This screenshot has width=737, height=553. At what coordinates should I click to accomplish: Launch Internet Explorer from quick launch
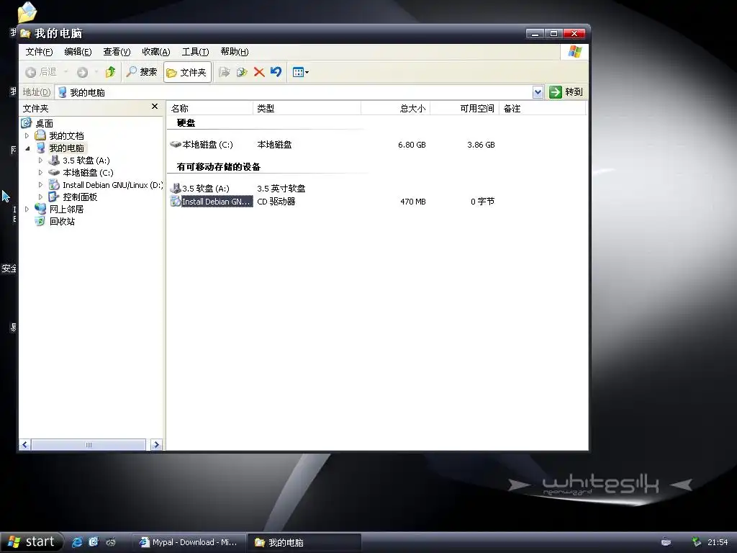click(77, 542)
